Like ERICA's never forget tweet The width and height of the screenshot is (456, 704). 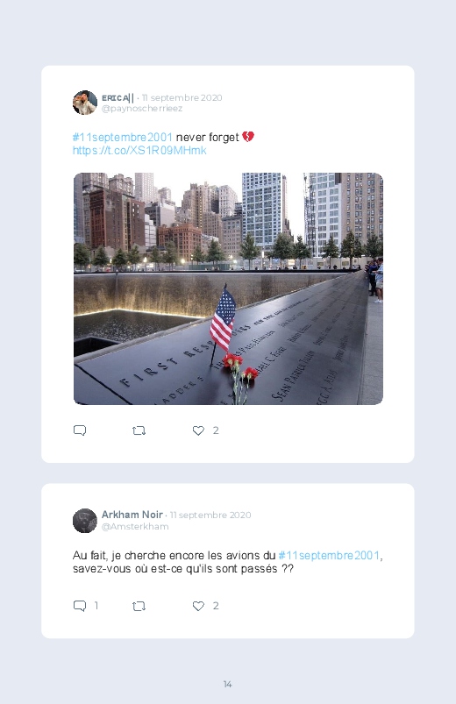198,430
